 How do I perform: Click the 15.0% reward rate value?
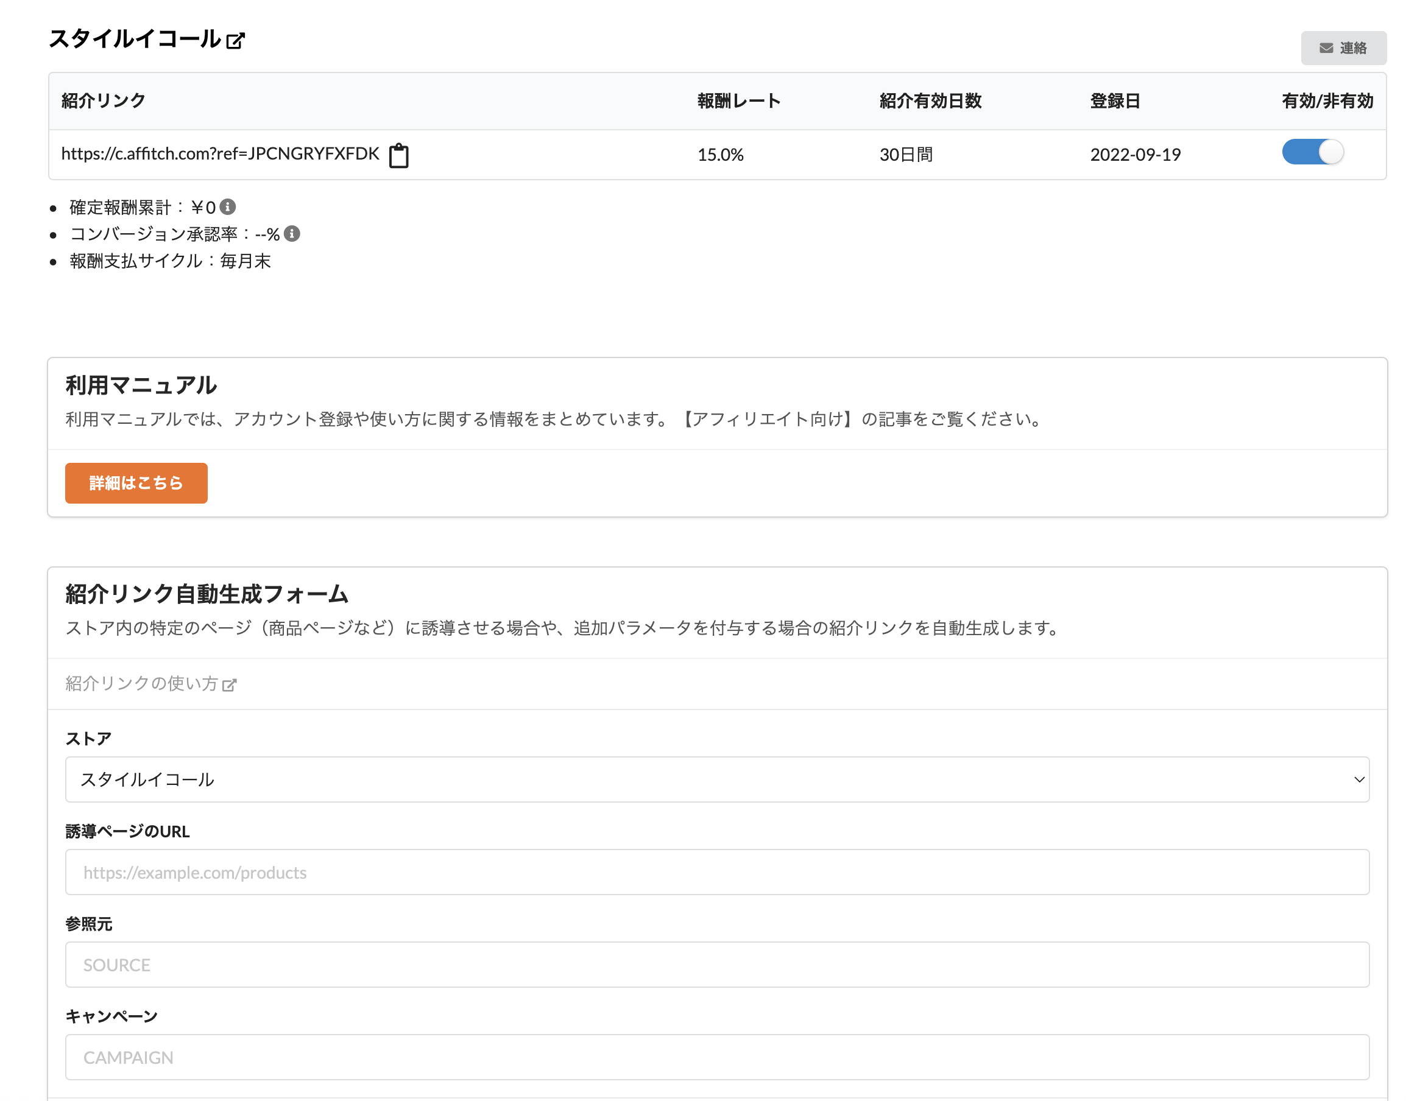[721, 155]
